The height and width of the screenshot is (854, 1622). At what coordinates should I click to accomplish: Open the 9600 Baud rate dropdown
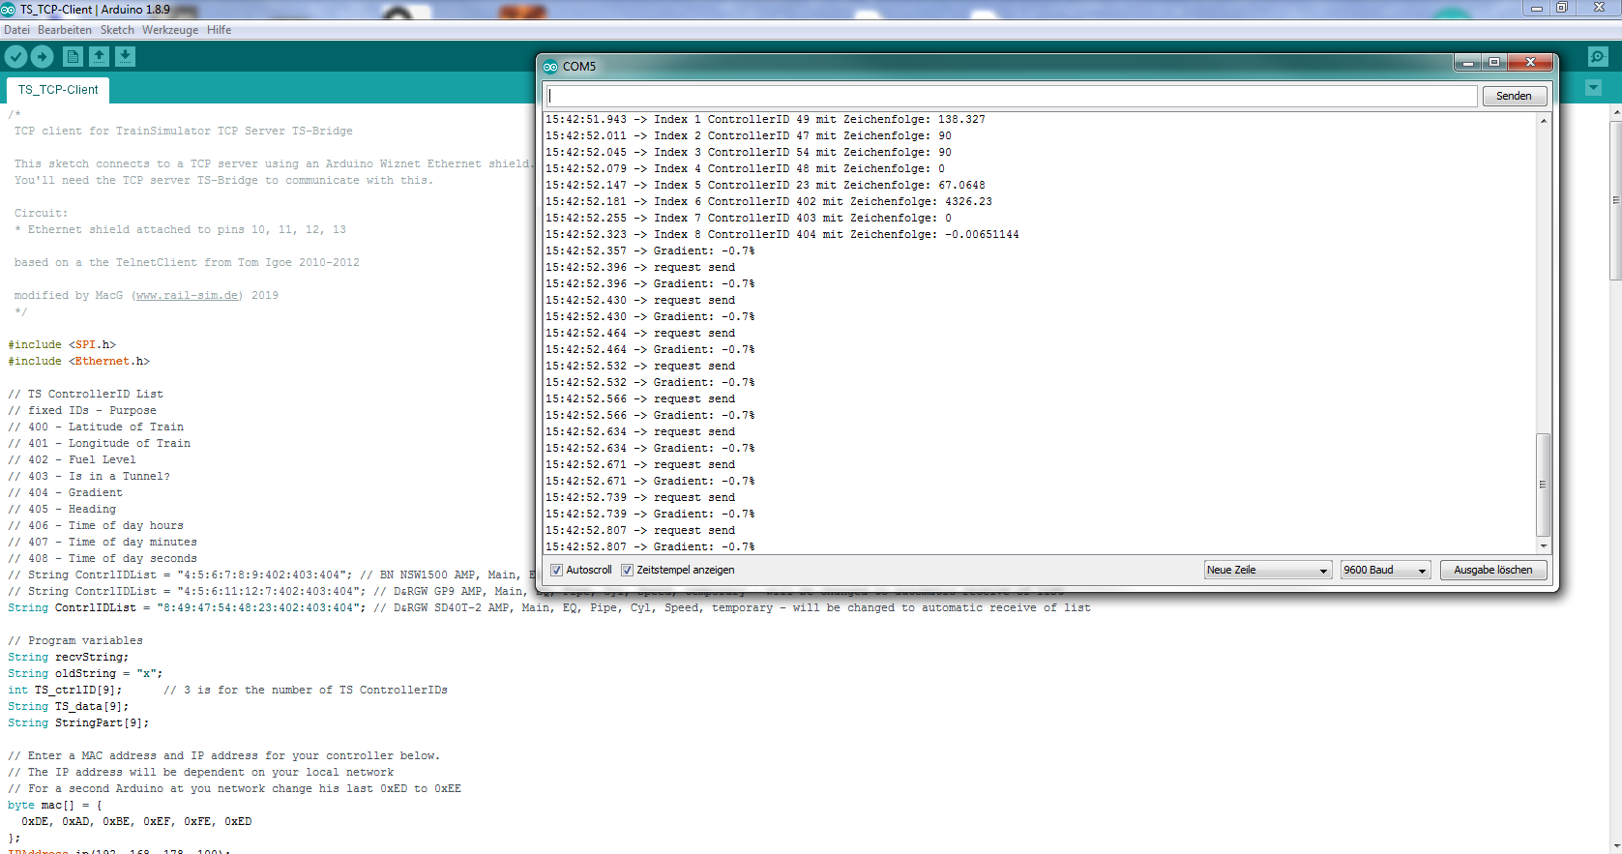pyautogui.click(x=1385, y=571)
